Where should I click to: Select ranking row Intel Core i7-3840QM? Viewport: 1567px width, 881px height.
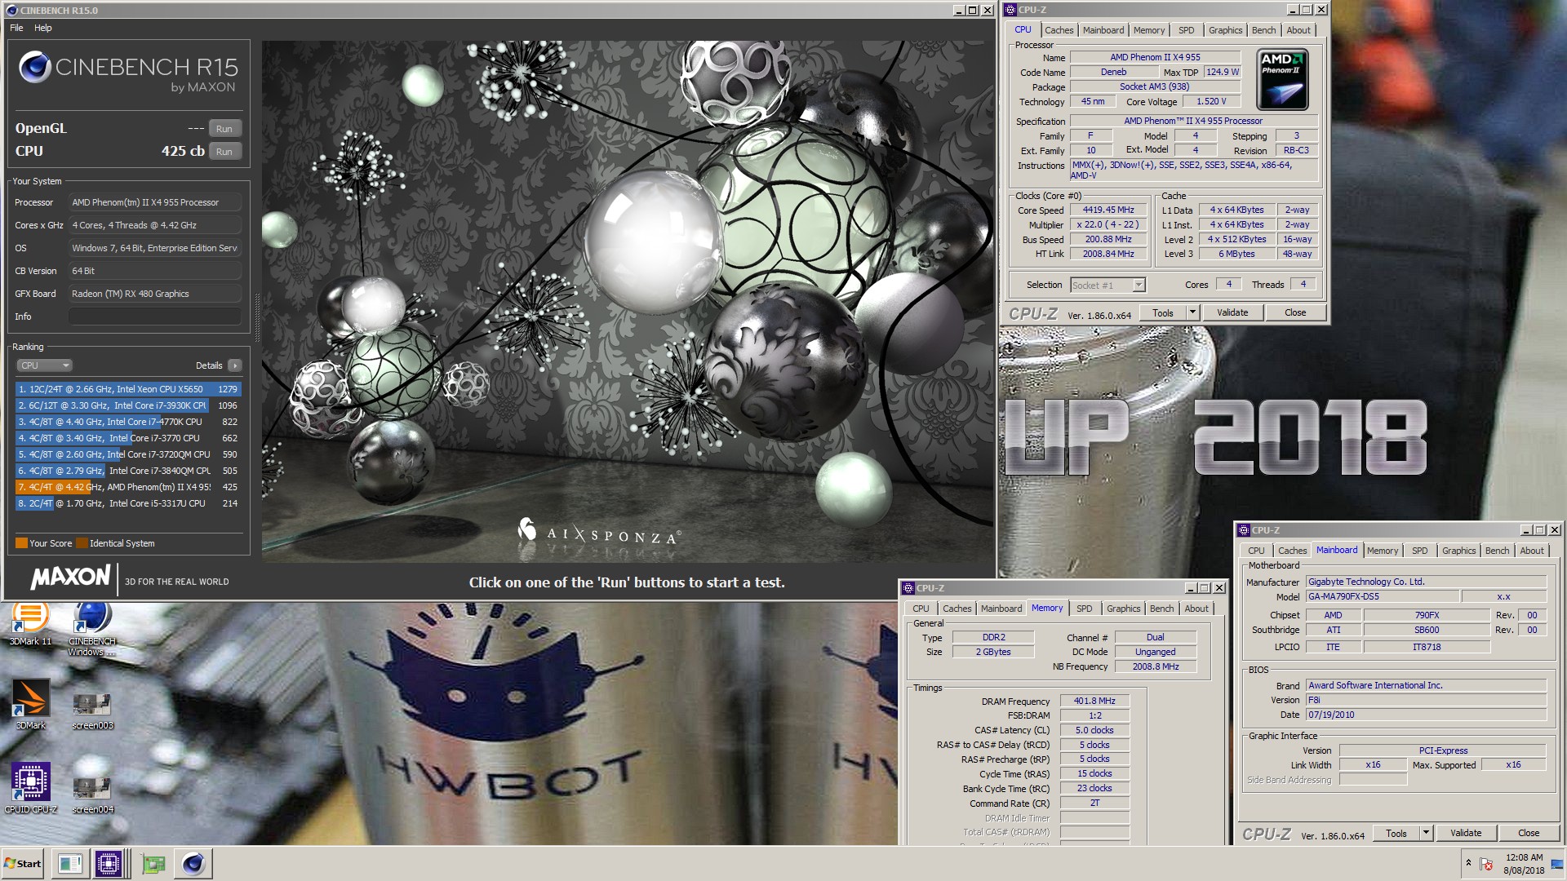[x=128, y=471]
